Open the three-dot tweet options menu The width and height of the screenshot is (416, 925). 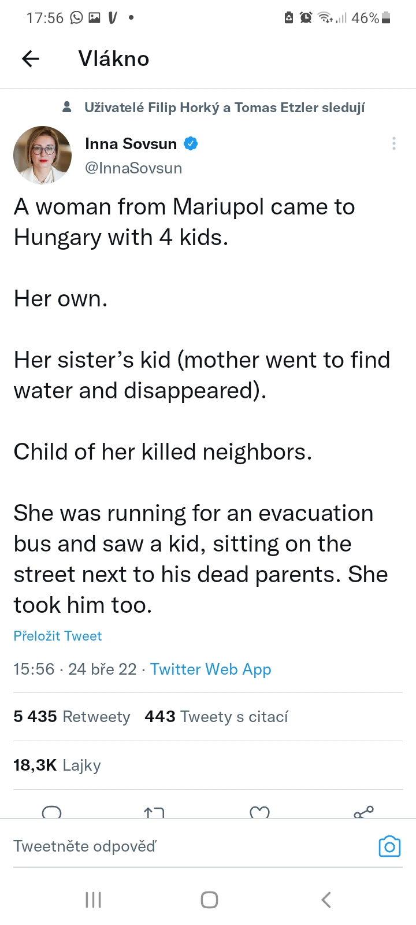pos(393,143)
